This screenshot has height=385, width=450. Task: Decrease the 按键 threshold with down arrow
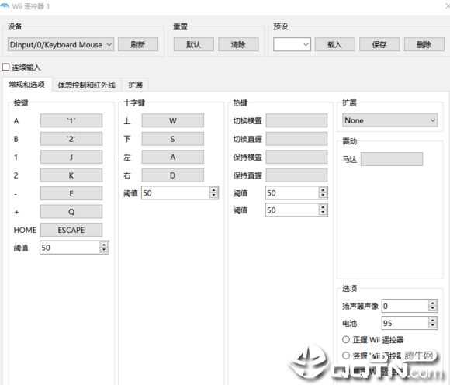click(104, 251)
